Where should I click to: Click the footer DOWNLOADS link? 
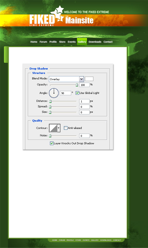pos(106,240)
